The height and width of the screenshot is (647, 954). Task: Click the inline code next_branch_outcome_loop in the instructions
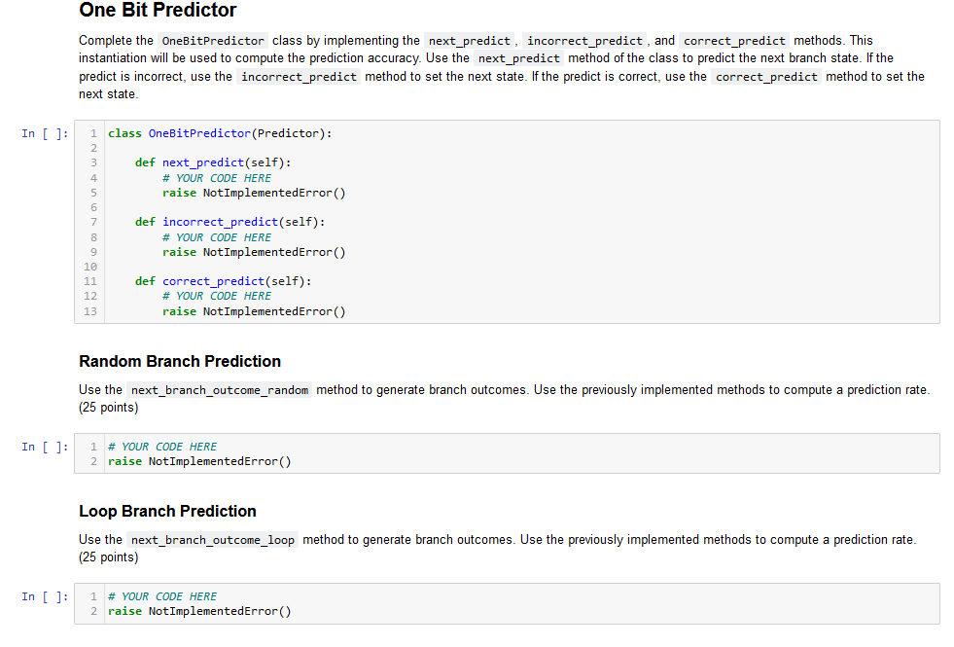(x=212, y=539)
